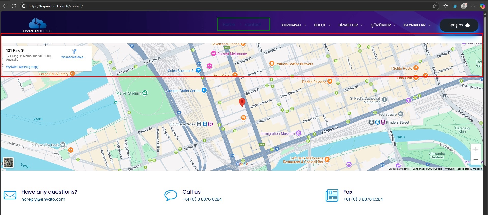488x215 pixels.
Task: Click the red map pin marker
Action: coord(242,102)
